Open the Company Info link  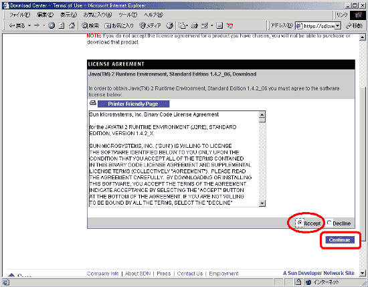(103, 274)
